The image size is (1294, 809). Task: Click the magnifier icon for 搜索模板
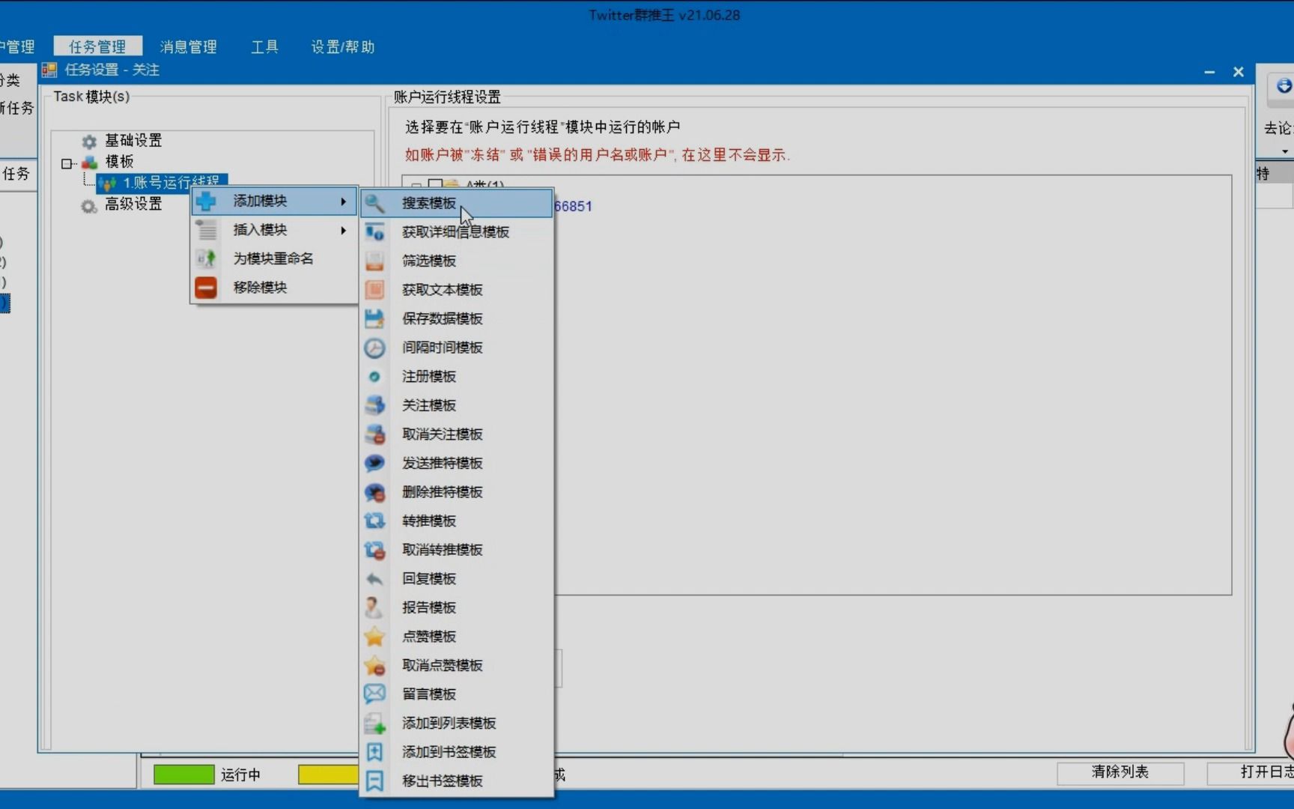click(x=374, y=203)
